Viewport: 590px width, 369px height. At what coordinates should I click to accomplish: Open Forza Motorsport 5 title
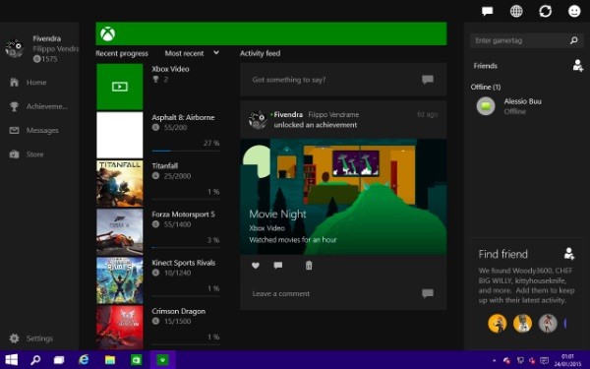[x=183, y=215]
